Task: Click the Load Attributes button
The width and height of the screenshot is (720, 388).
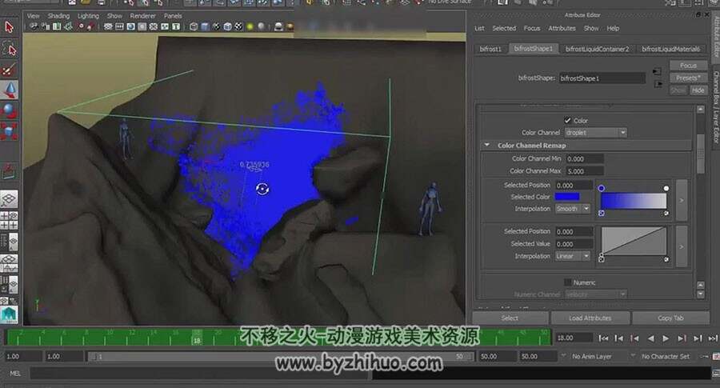Action: 590,318
